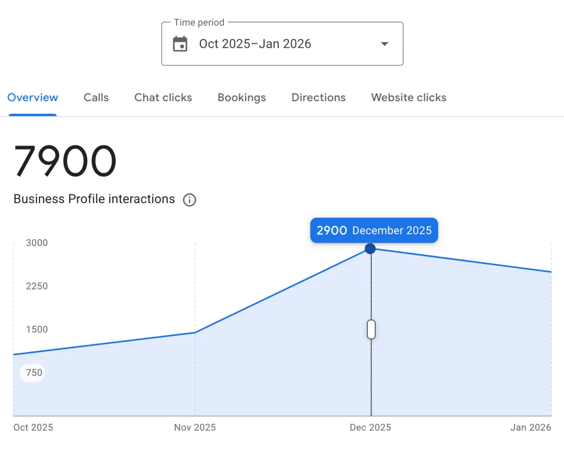Click the 750 value badge on the chart
The width and height of the screenshot is (564, 455).
pos(32,373)
